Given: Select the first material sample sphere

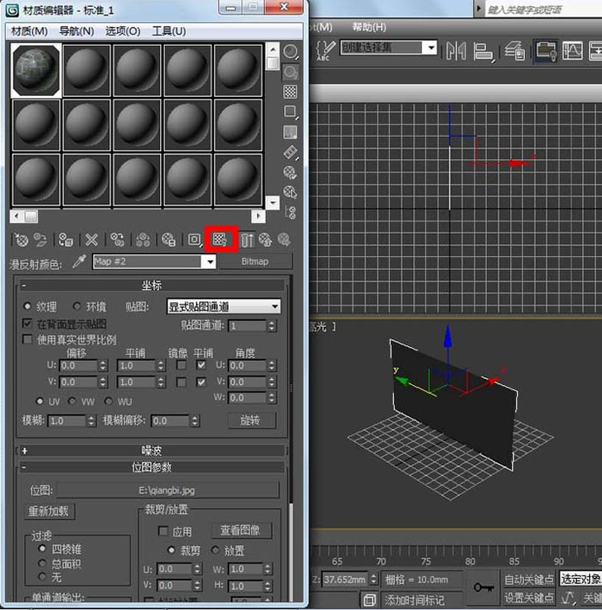Looking at the screenshot, I should [x=36, y=70].
